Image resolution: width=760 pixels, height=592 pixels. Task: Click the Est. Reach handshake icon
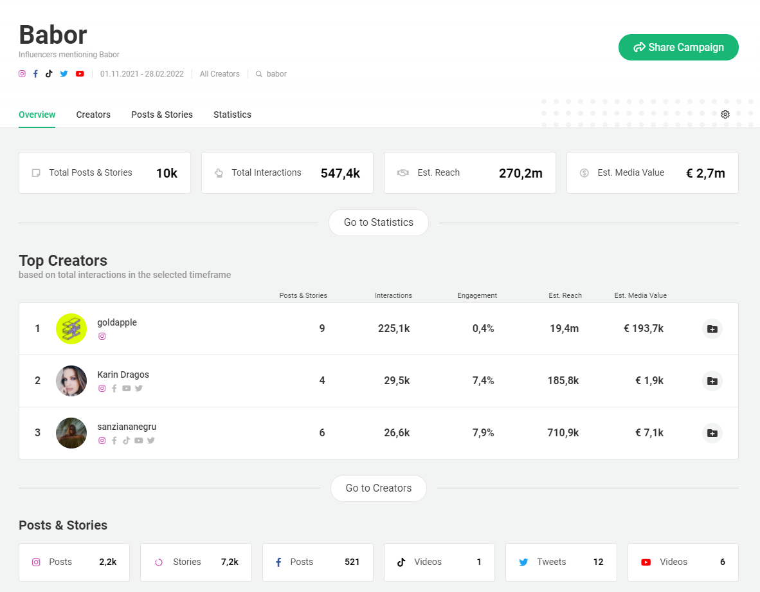click(403, 172)
